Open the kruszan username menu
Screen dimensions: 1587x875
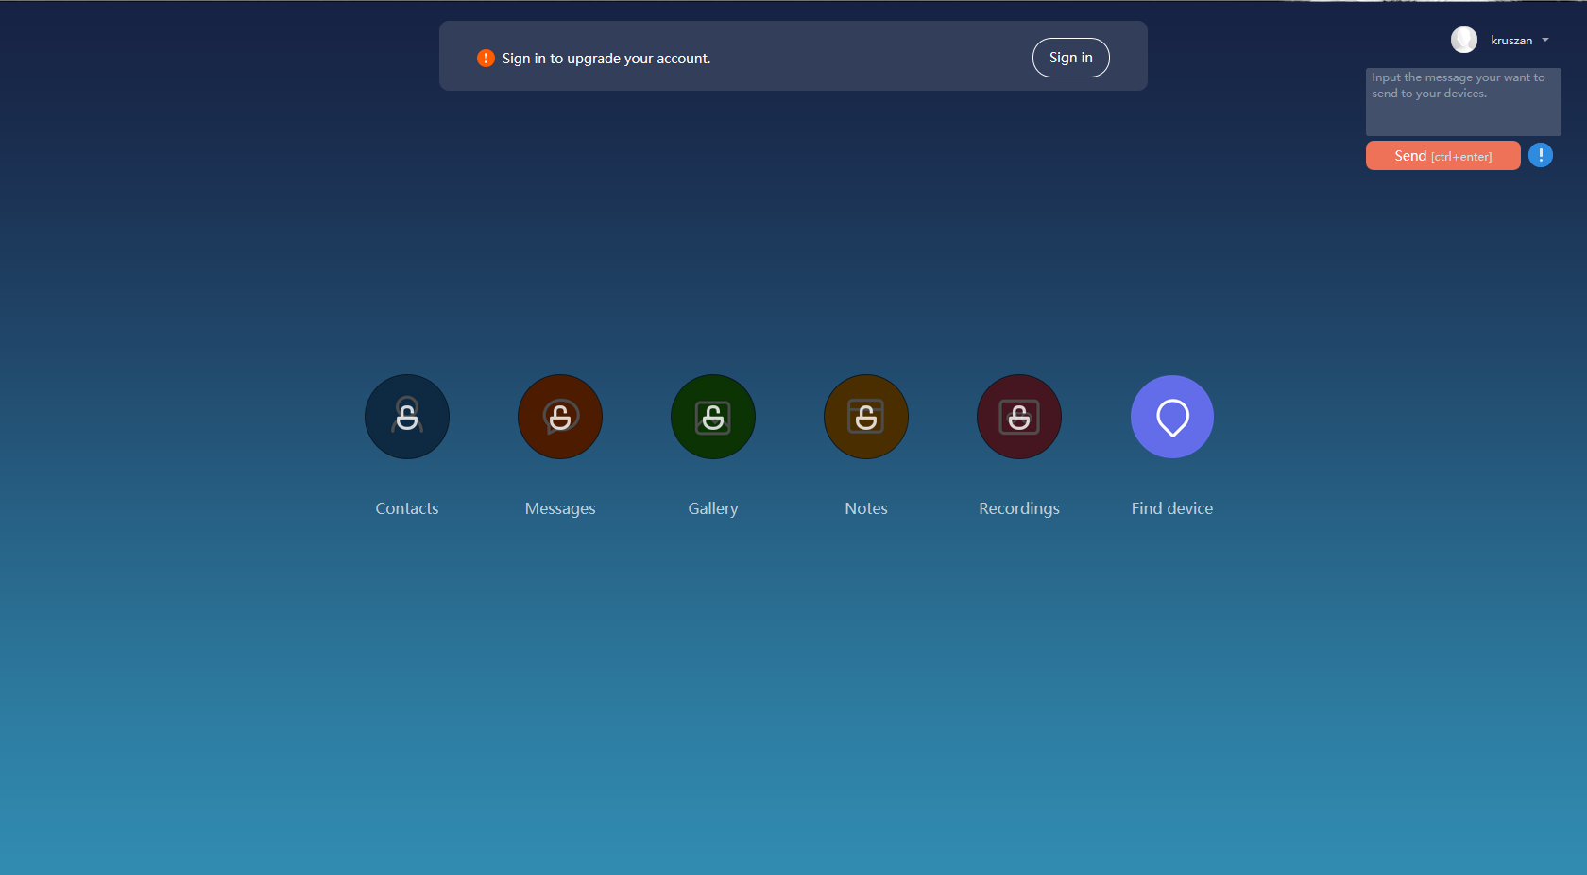[x=1511, y=41]
